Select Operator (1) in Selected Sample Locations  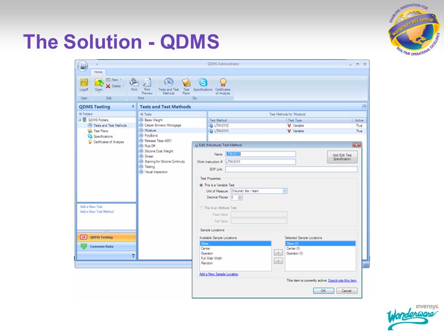point(320,253)
